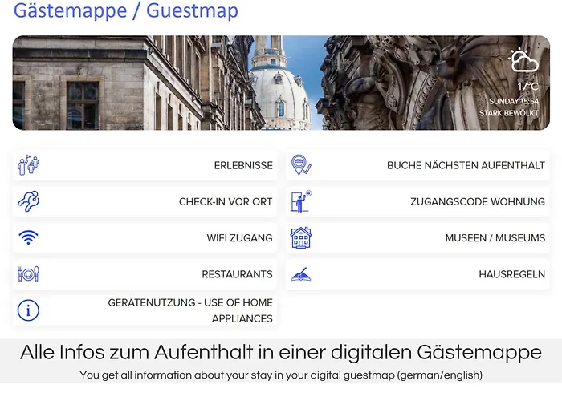Screen dimensions: 562x401
Task: View the HAUSREGELN page
Action: 511,274
